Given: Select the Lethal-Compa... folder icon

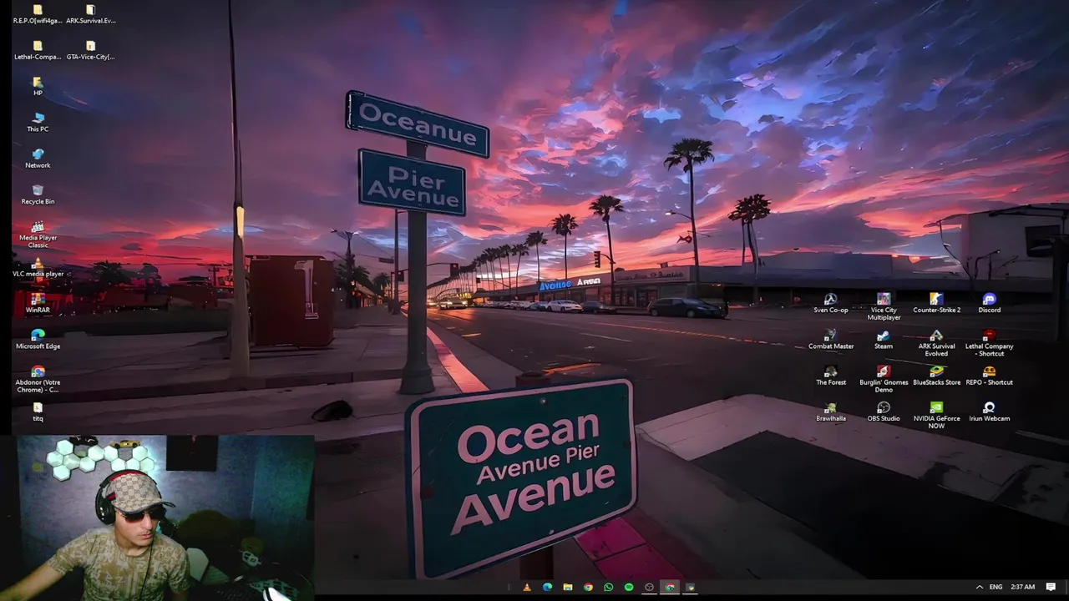Looking at the screenshot, I should 38,50.
